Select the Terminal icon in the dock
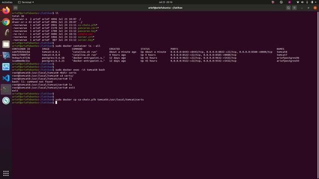The height and width of the screenshot is (179, 319). pyautogui.click(x=6, y=89)
